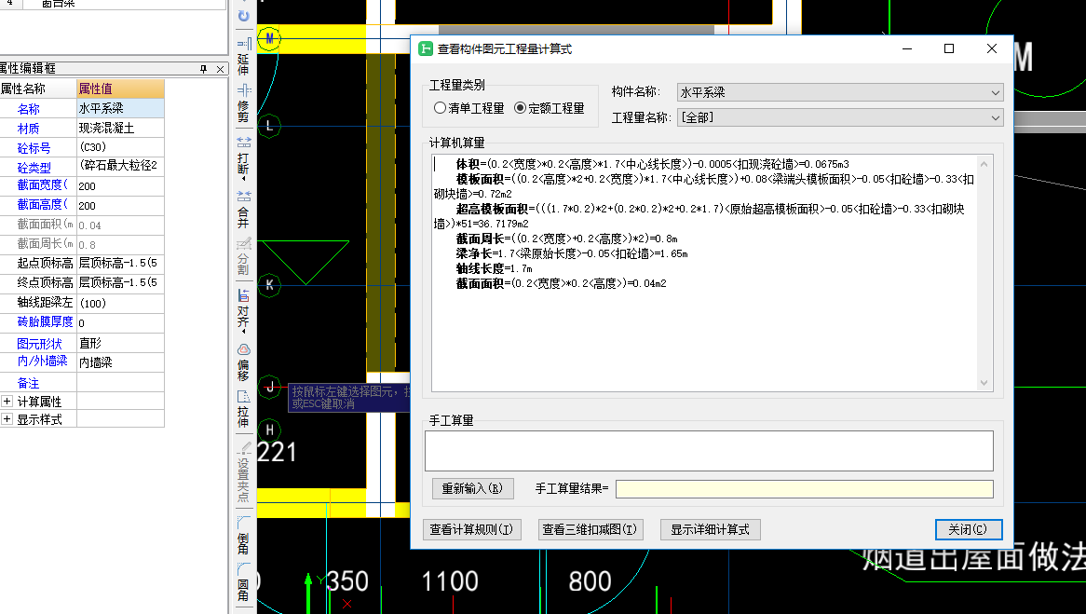Click the 砖胎膜厚度 value 0
Image resolution: width=1086 pixels, height=614 pixels.
(120, 322)
